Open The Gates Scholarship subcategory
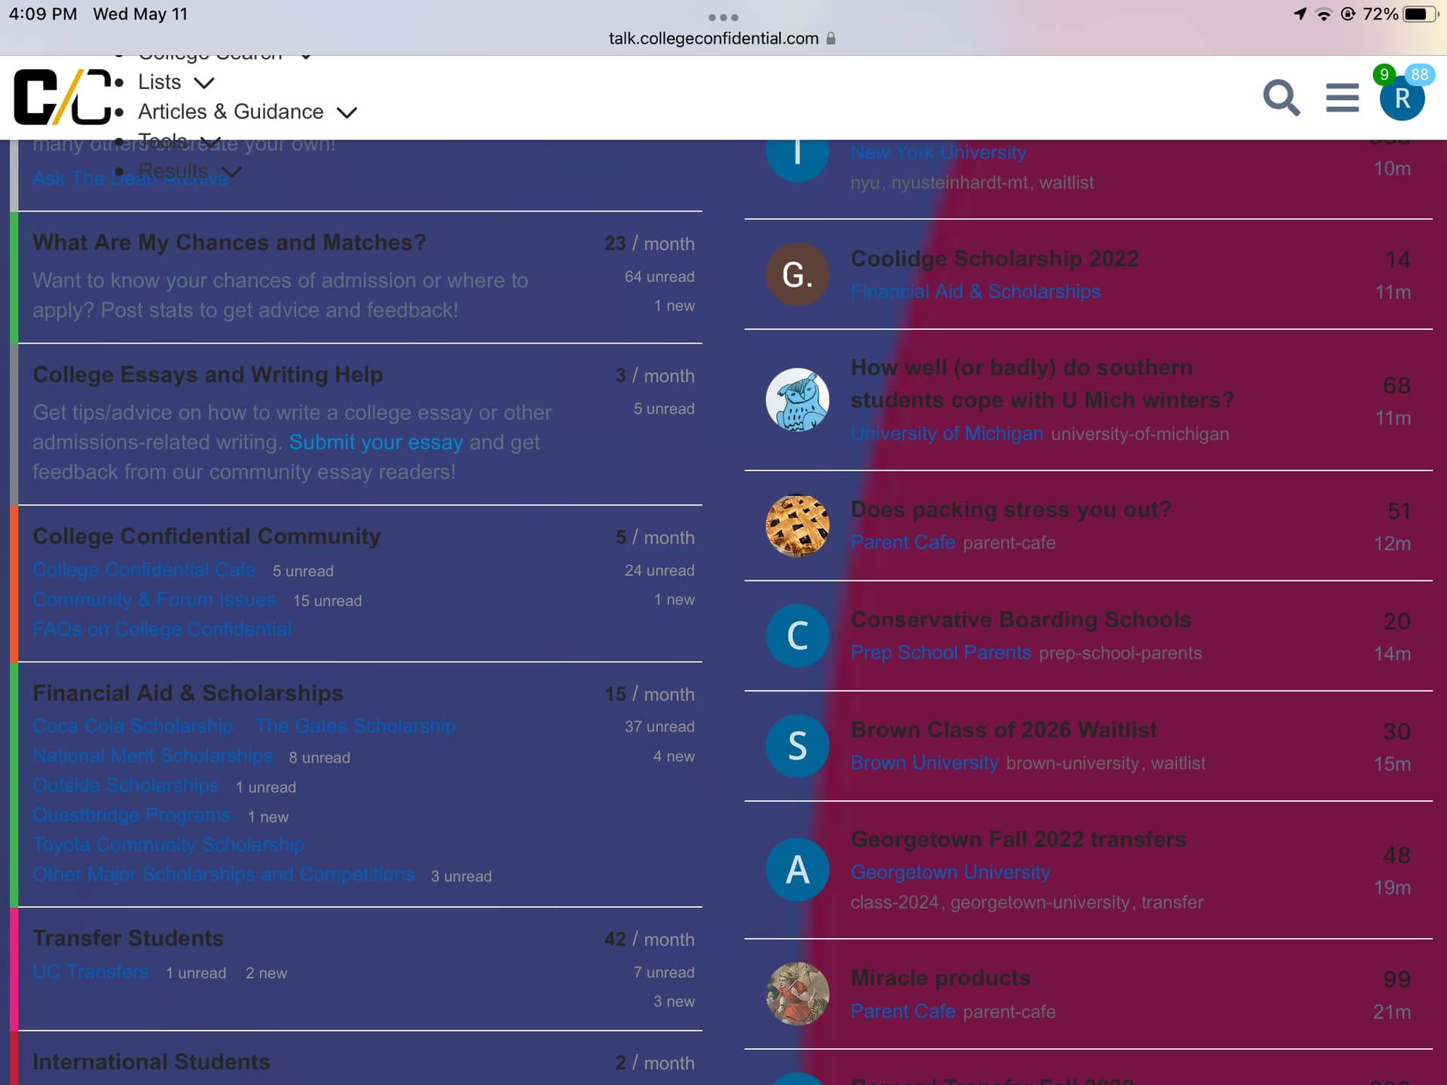This screenshot has height=1085, width=1447. click(356, 726)
